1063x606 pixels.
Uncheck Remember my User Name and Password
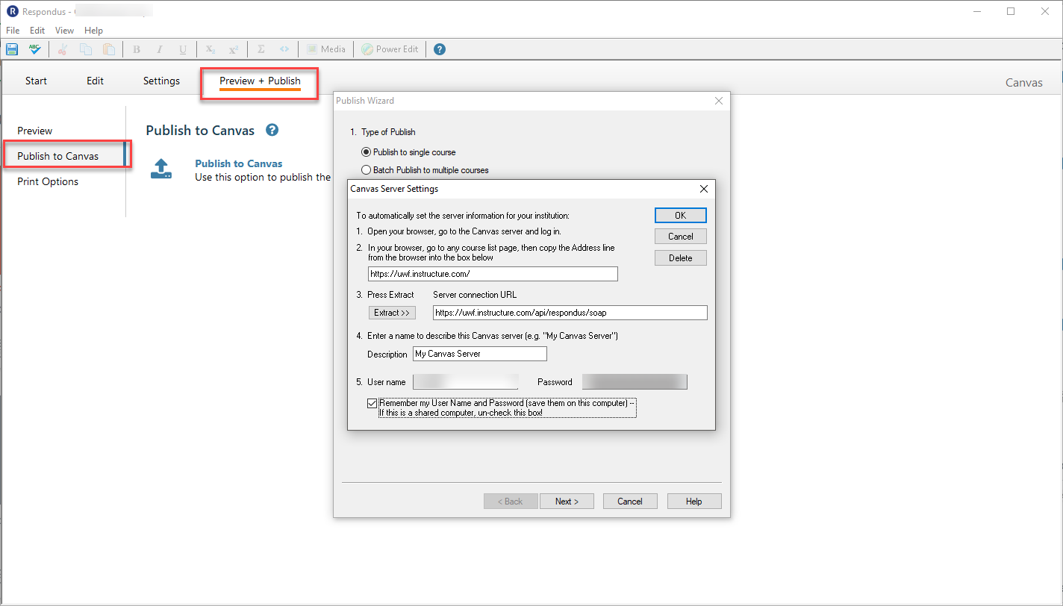[372, 403]
